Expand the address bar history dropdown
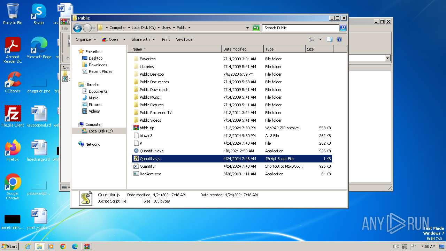This screenshot has height=251, width=446. [247, 28]
